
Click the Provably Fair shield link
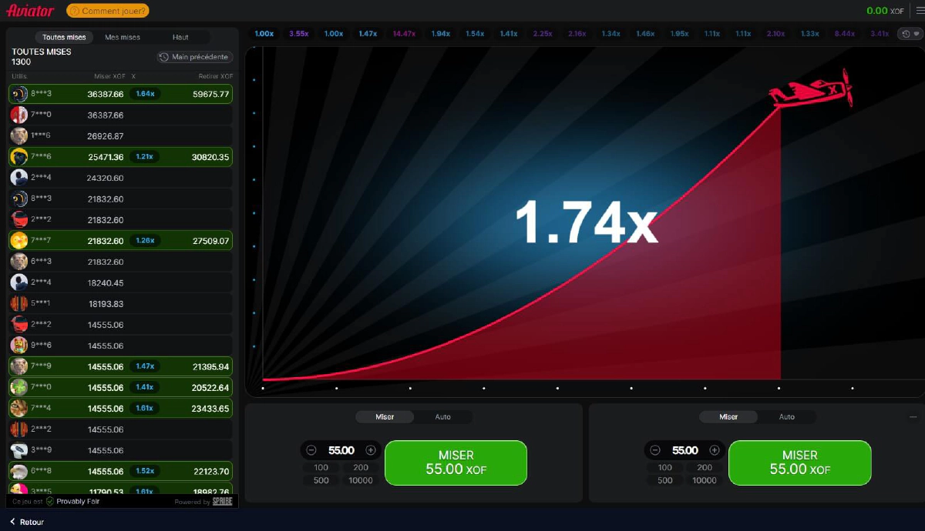(72, 501)
